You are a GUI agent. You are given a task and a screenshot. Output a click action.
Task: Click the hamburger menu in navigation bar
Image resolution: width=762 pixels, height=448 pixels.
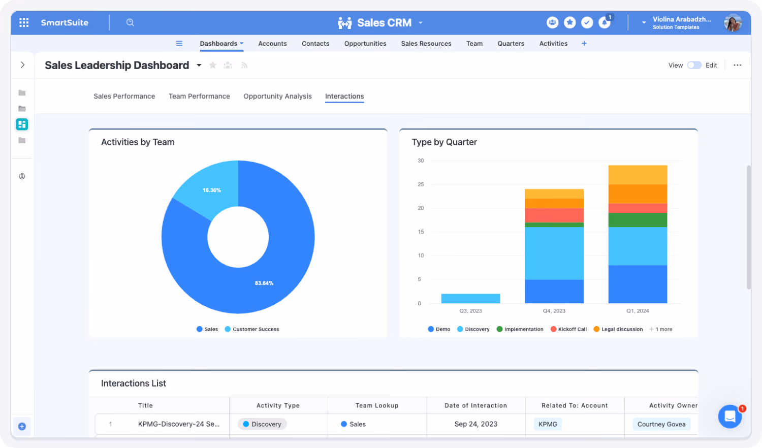click(179, 43)
